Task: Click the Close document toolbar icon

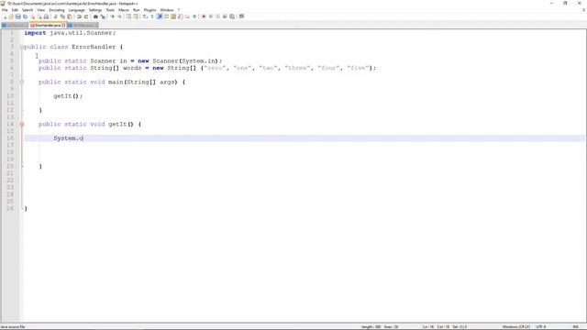Action: [x=33, y=16]
